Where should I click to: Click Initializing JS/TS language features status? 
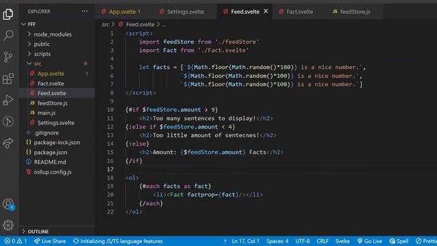click(118, 241)
